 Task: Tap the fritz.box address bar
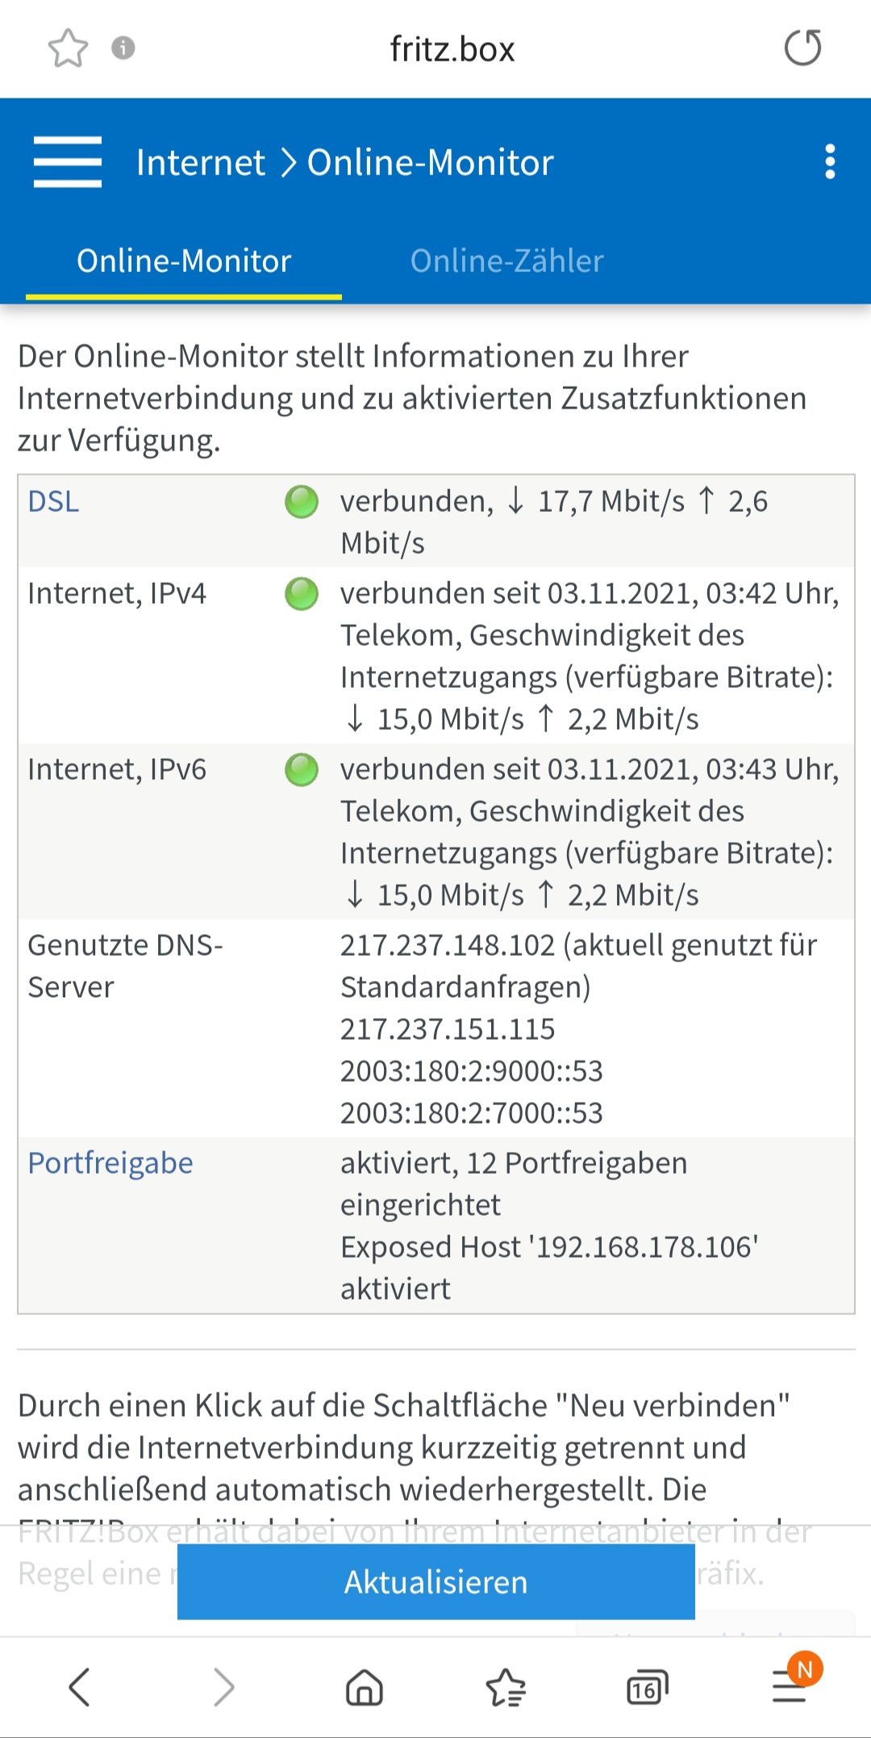click(452, 49)
